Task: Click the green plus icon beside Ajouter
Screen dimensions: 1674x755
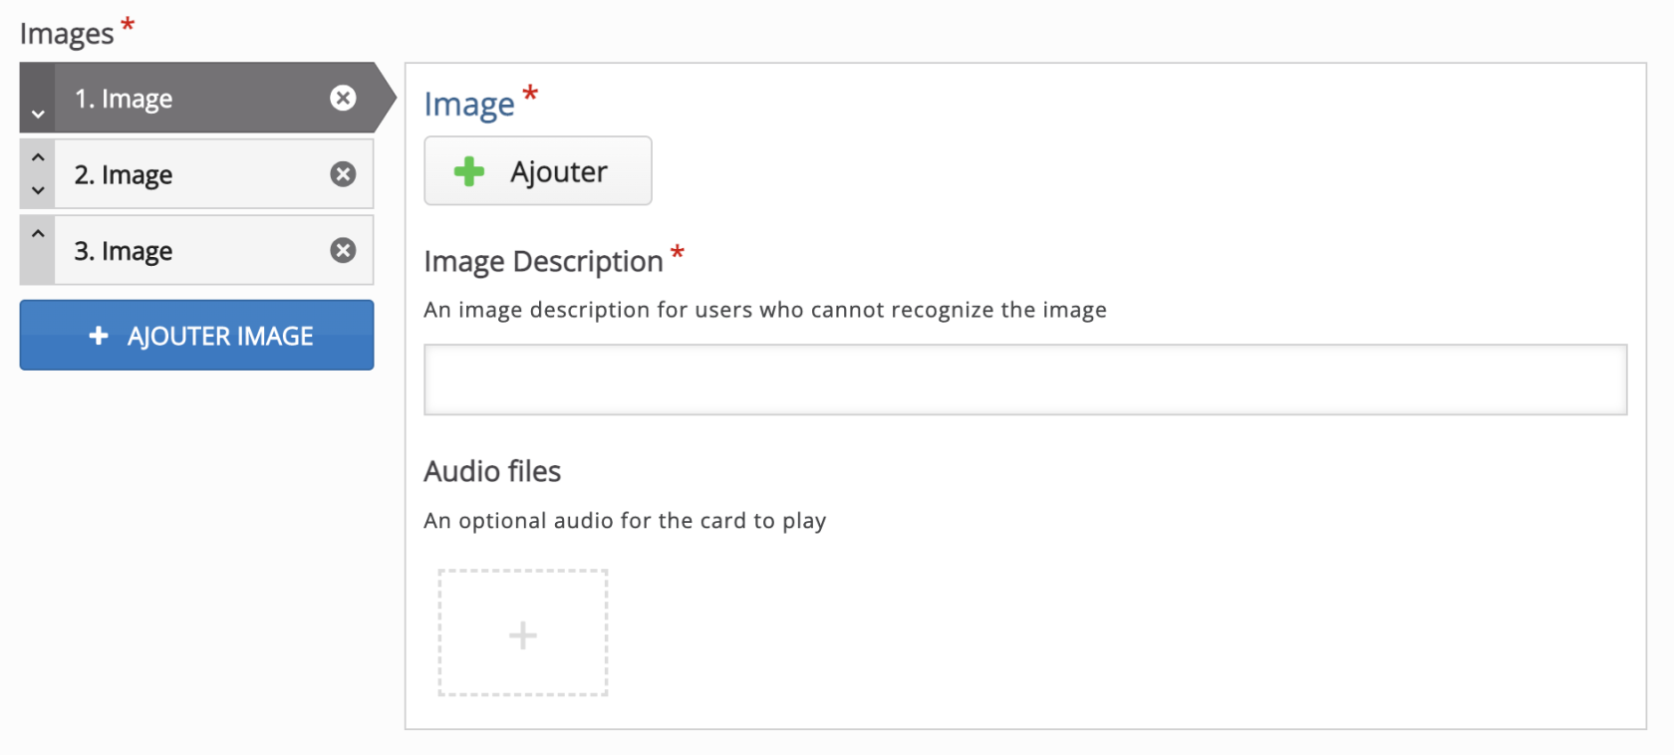Action: 469,171
